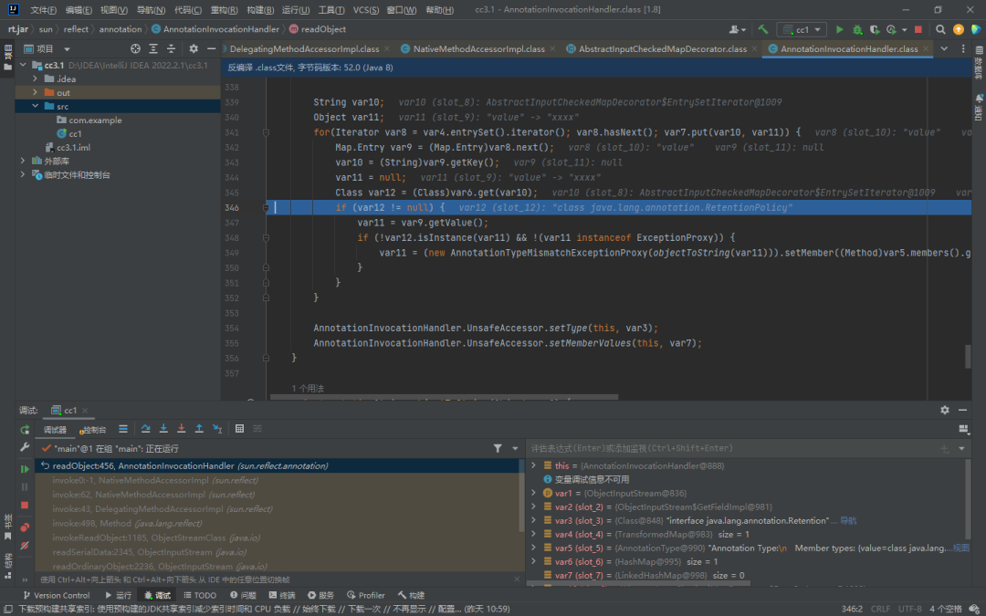
Task: Open the 终端 terminal tool window
Action: (282, 595)
